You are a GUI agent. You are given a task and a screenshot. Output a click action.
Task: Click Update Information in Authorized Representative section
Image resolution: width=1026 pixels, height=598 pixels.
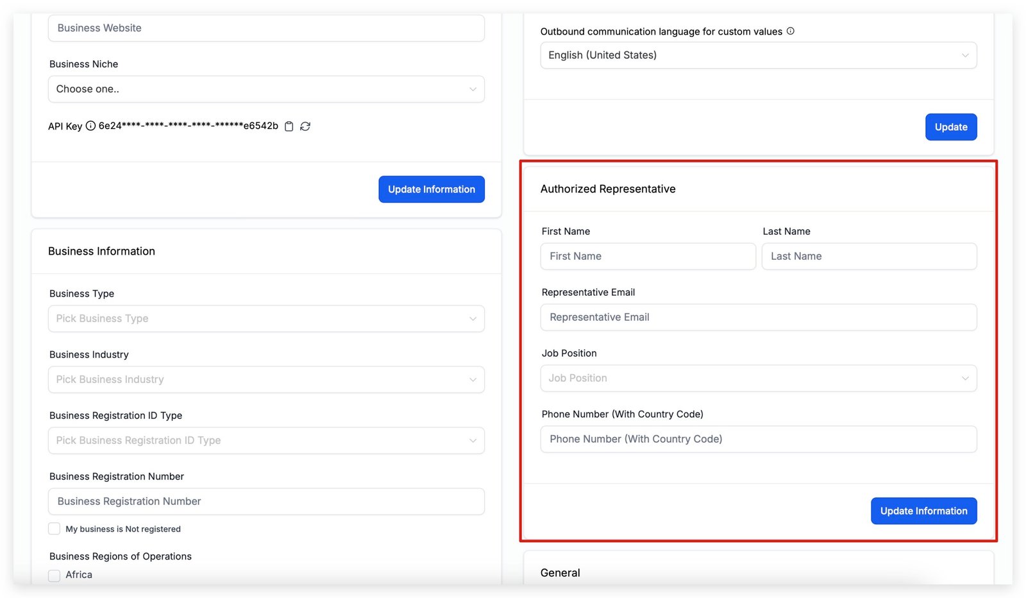coord(923,511)
